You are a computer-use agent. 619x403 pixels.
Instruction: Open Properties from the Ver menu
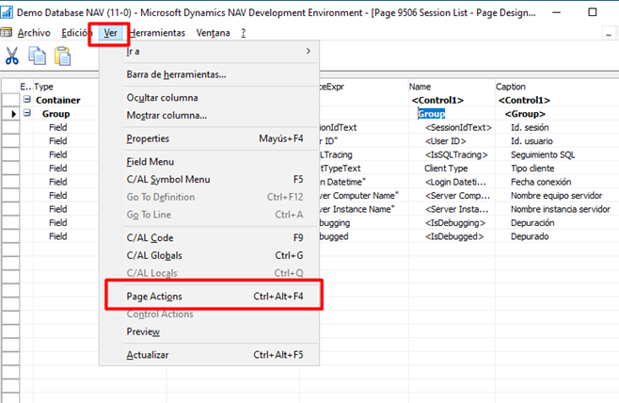tap(209, 138)
